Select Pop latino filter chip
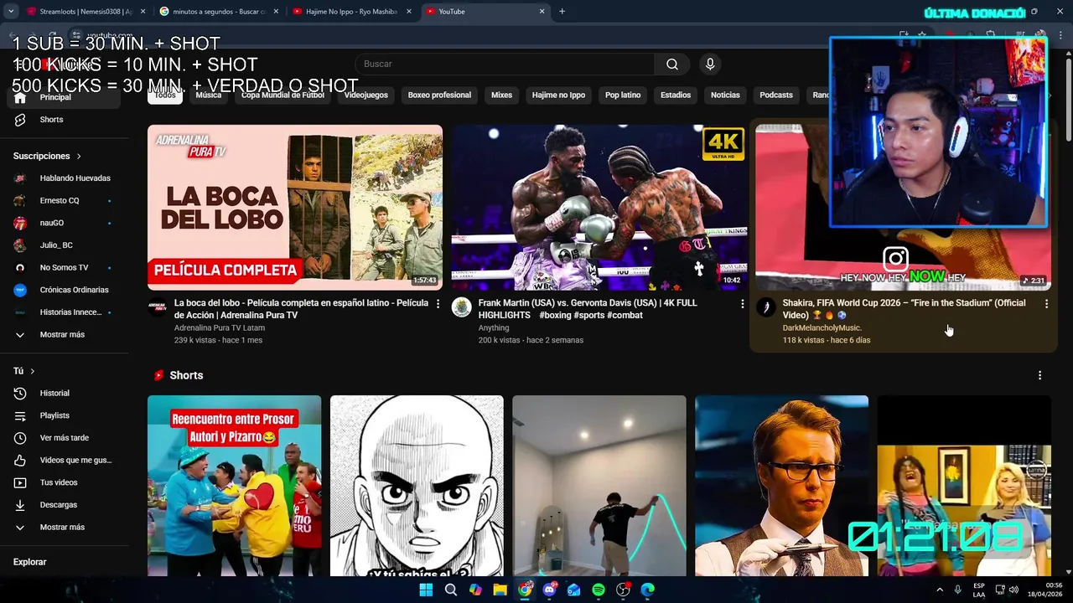This screenshot has height=603, width=1073. coord(623,95)
